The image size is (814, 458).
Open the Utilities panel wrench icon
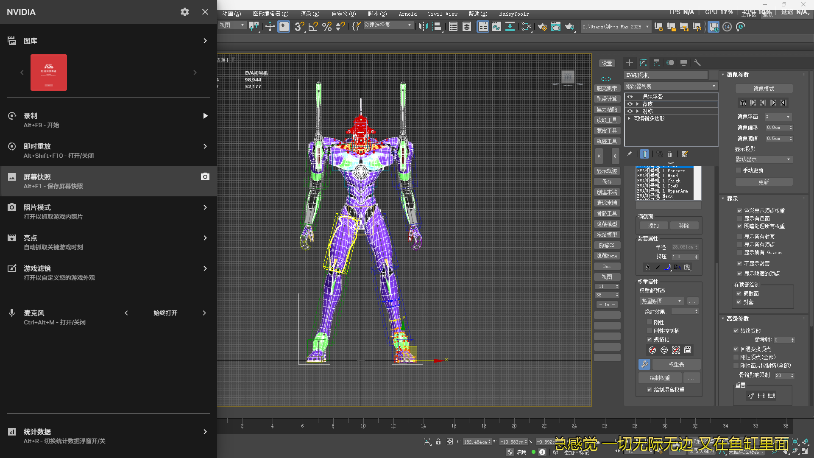point(698,63)
